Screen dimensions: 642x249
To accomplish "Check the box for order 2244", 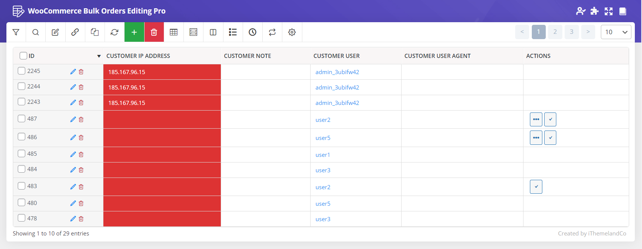I will click(22, 86).
